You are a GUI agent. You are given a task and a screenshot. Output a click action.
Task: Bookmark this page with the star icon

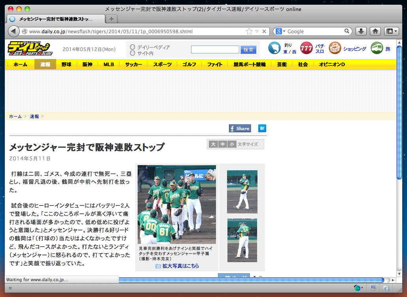[249, 31]
